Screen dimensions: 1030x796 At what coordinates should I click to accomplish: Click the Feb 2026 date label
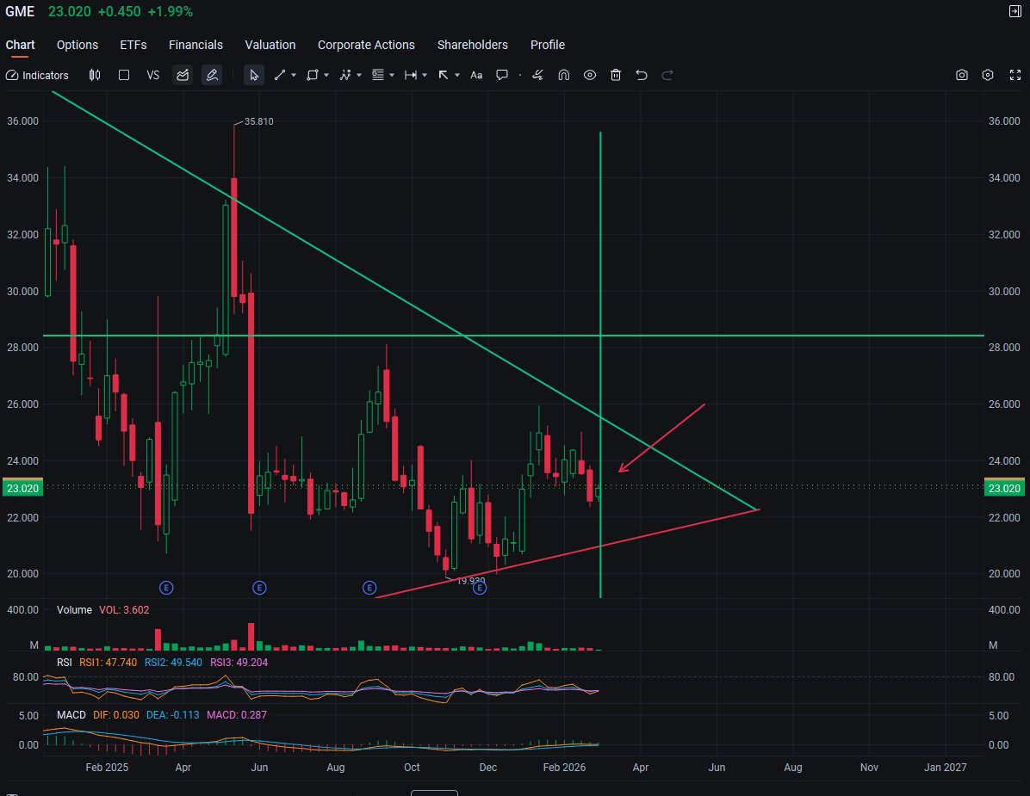(x=563, y=767)
